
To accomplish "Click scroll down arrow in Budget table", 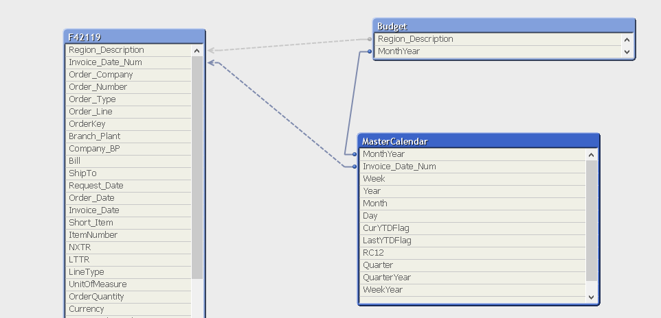I will pos(627,51).
